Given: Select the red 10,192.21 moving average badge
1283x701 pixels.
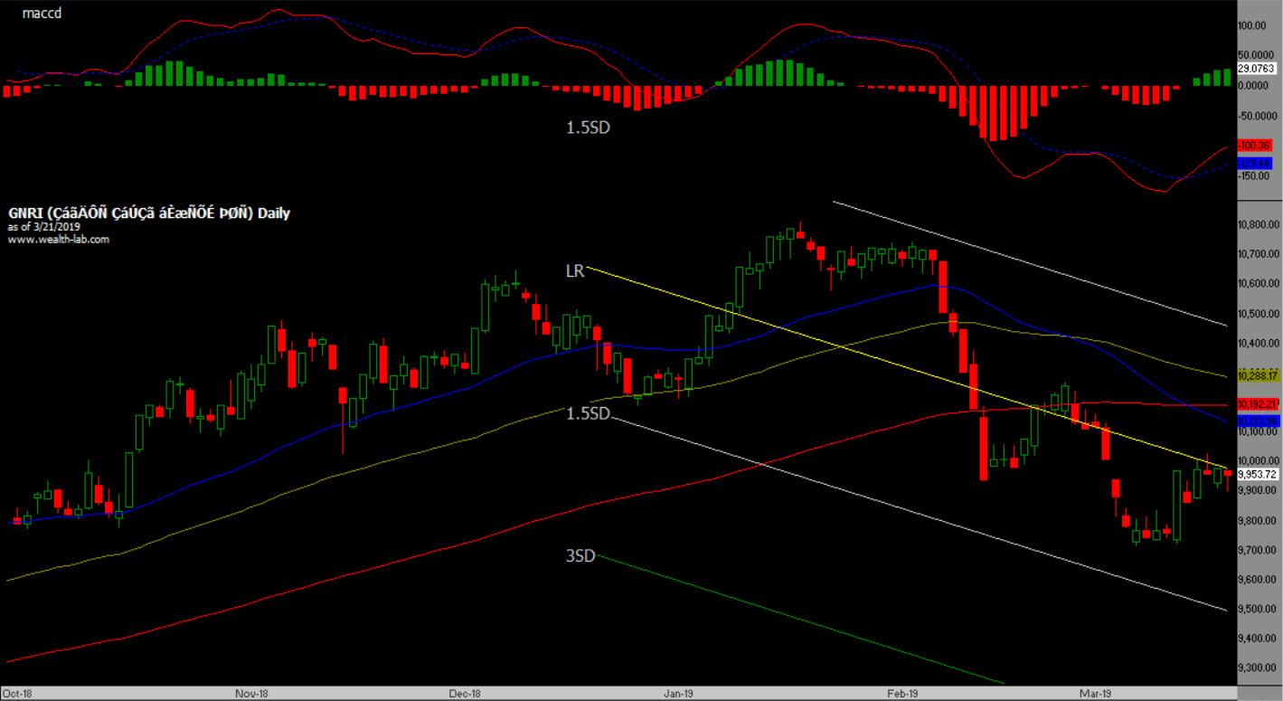Looking at the screenshot, I should pyautogui.click(x=1256, y=404).
